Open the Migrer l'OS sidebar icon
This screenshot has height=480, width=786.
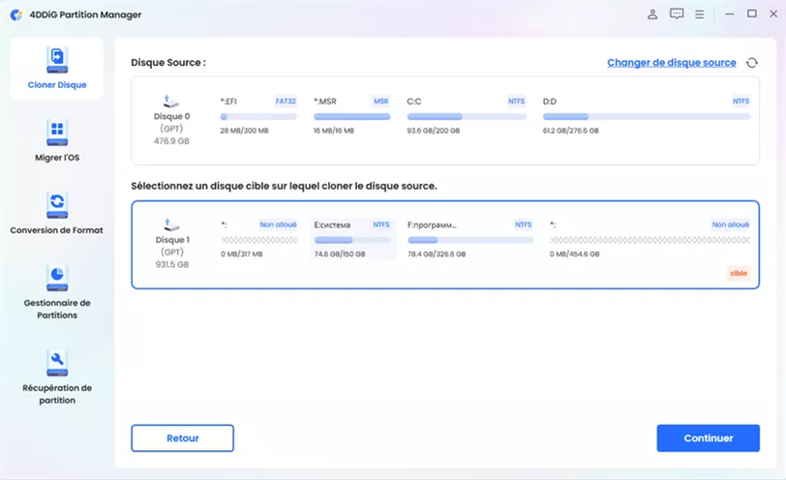point(57,133)
